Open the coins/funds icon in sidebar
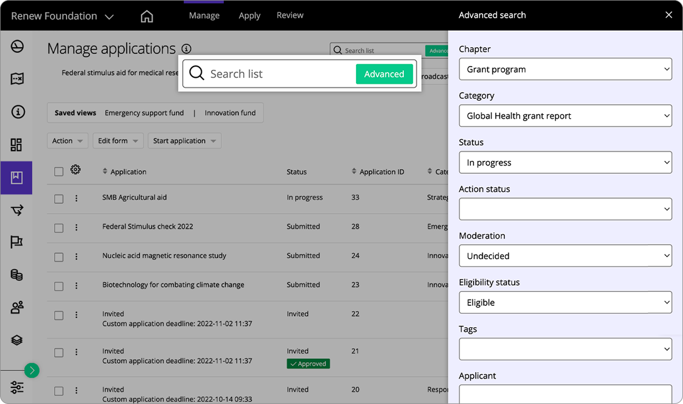The image size is (683, 404). [17, 275]
